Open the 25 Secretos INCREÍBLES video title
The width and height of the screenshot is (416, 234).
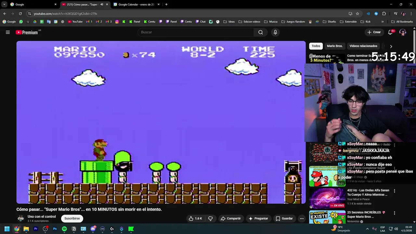click(366, 214)
